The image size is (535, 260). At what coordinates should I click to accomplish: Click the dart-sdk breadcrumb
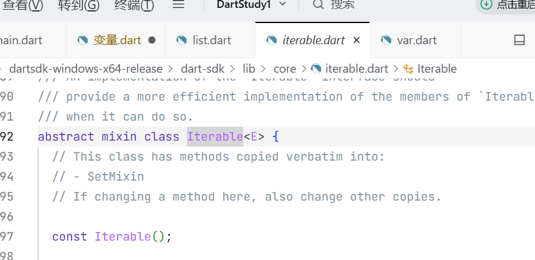203,69
